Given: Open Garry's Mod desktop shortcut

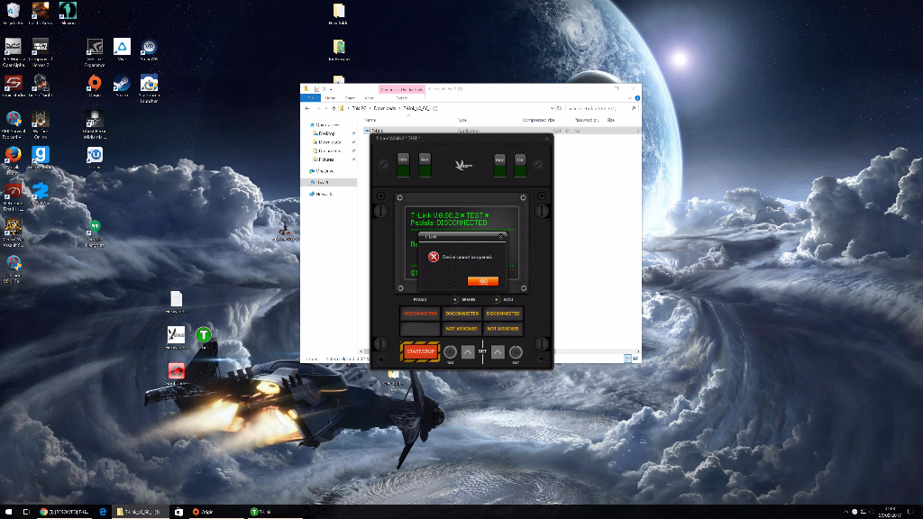Looking at the screenshot, I should (41, 156).
